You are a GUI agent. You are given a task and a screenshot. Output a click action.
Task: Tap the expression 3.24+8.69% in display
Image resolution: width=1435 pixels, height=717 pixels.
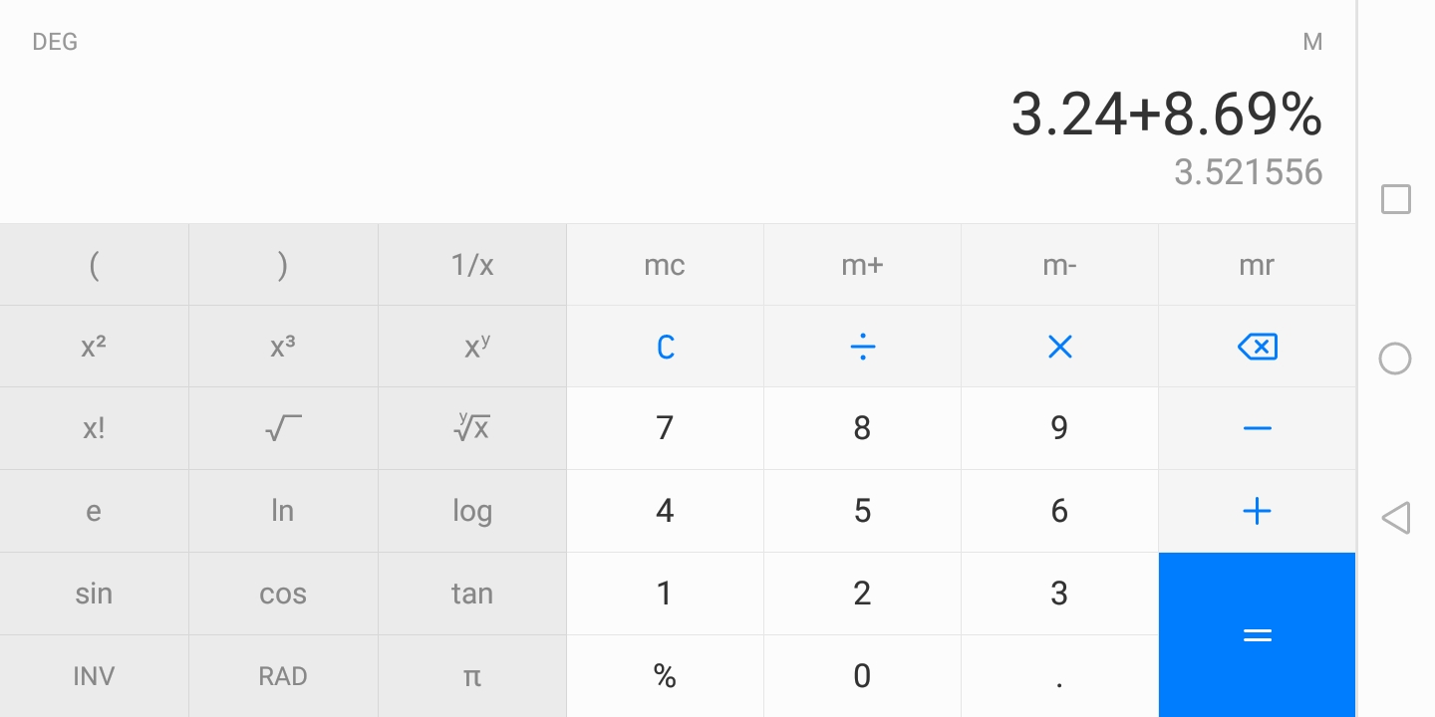click(1166, 115)
